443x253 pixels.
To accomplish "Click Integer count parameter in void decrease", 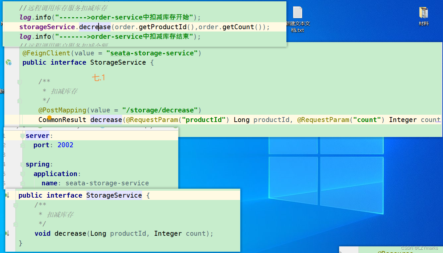I will (180, 233).
